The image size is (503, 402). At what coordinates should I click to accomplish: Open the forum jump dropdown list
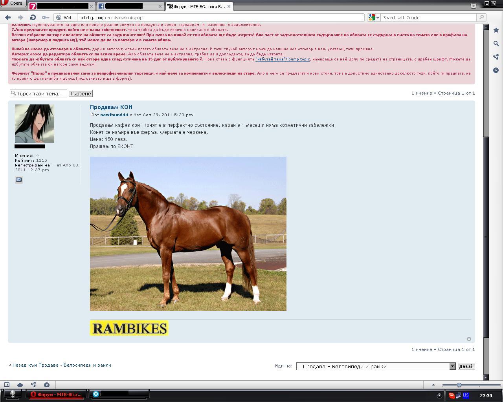(452, 366)
